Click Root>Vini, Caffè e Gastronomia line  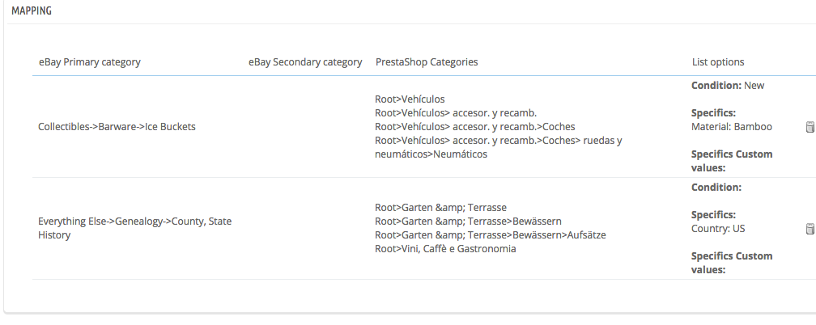pos(445,249)
